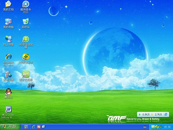Screen dimensions: 173x130
Task: Click the IE icon on network speed widget
Action: click(166, 114)
